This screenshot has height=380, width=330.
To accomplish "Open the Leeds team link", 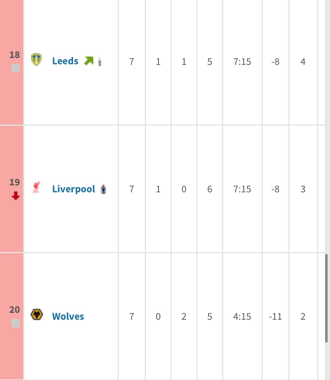I will (x=65, y=61).
